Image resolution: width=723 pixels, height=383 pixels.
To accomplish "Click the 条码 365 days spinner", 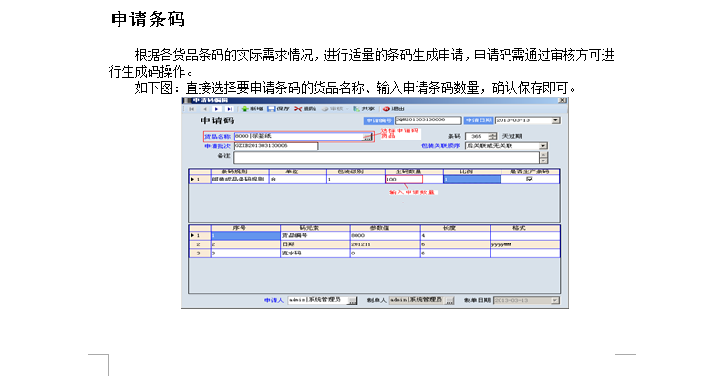I will pos(494,136).
